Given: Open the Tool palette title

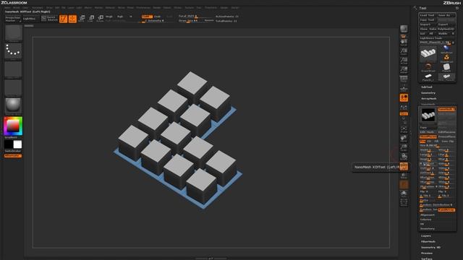Looking at the screenshot, I should pyautogui.click(x=422, y=8).
